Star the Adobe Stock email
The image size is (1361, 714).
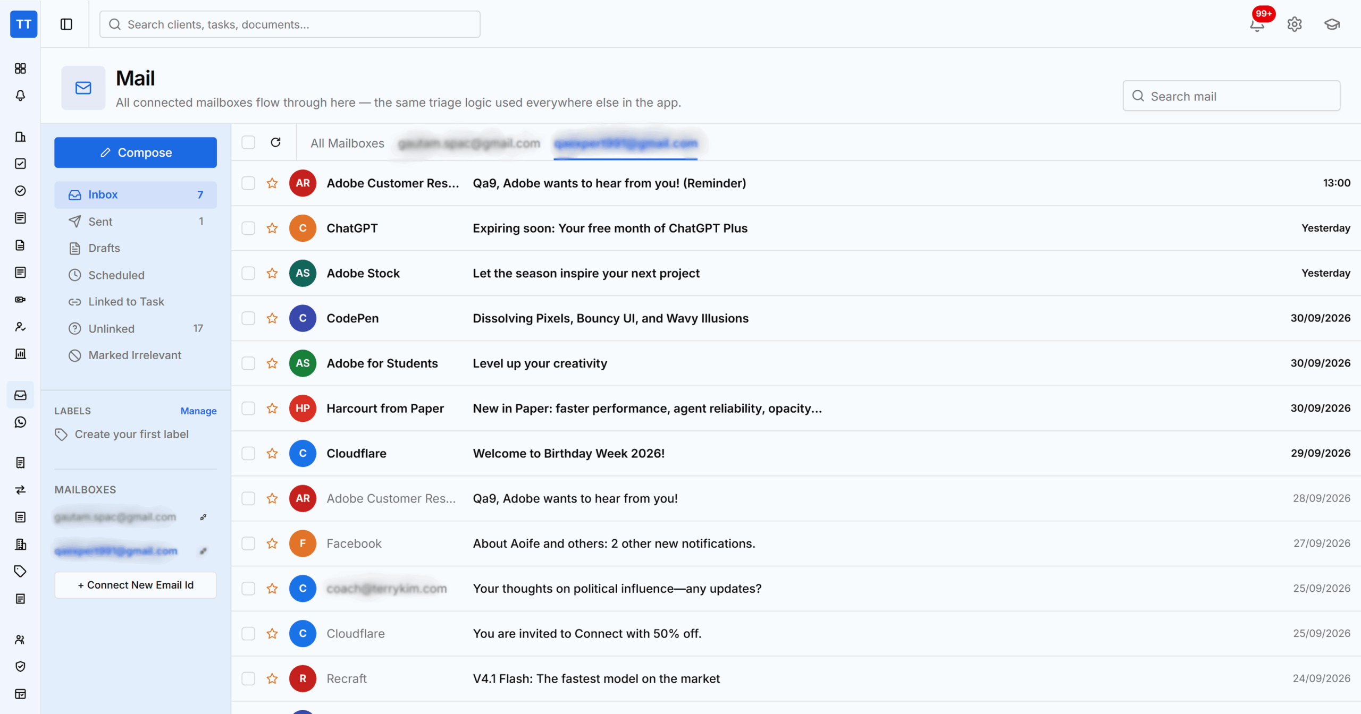point(272,274)
